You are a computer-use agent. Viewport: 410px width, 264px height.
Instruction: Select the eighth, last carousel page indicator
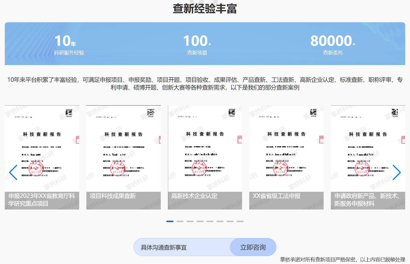(240, 221)
